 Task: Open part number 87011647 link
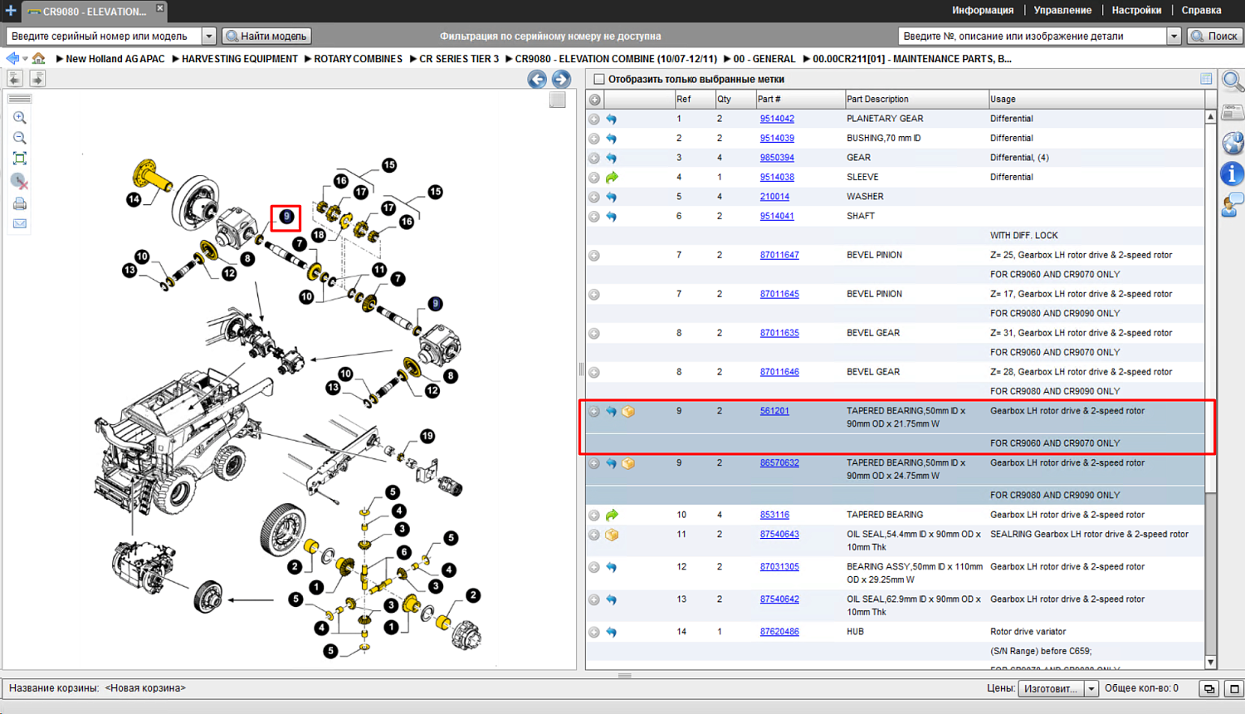[779, 255]
